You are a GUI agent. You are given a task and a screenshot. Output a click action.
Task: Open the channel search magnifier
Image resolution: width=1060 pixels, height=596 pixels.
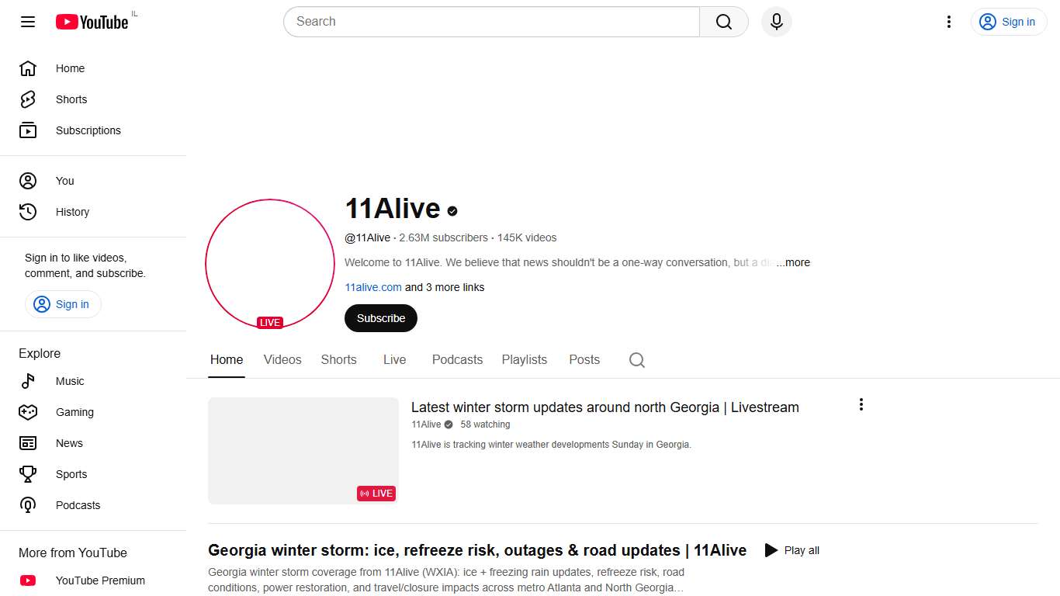(x=636, y=360)
